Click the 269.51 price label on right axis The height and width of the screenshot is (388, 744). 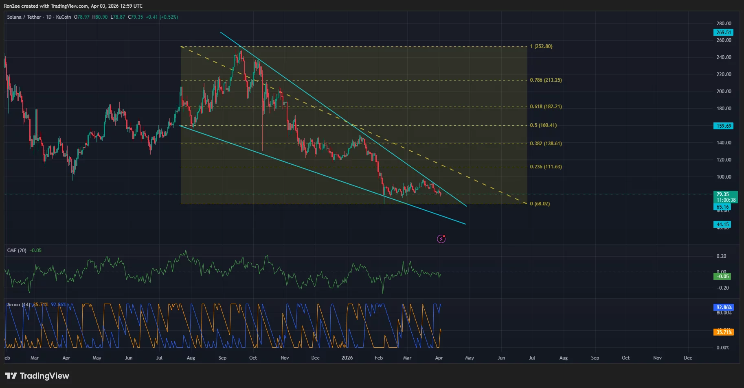[723, 32]
